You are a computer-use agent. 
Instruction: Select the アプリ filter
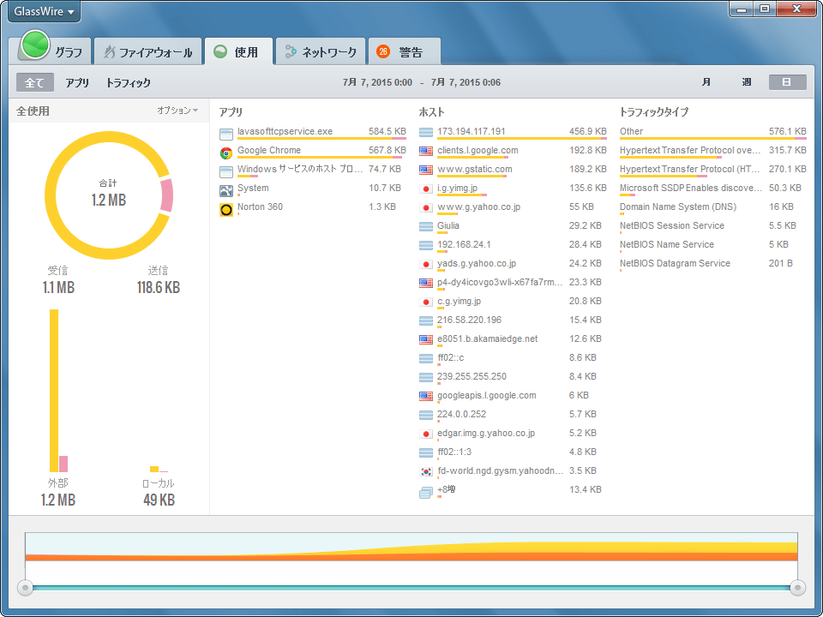(77, 82)
